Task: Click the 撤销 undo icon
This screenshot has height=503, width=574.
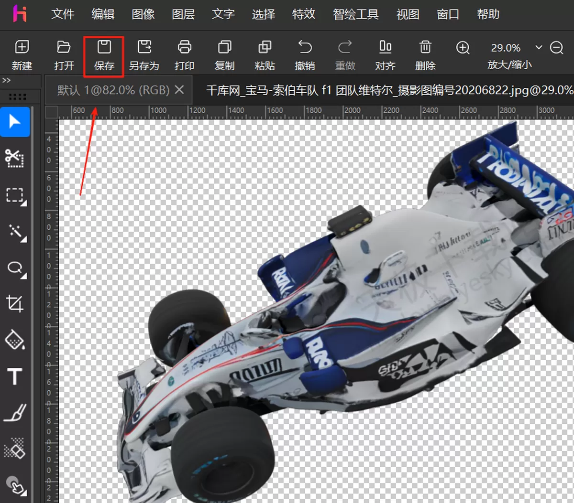Action: (305, 47)
